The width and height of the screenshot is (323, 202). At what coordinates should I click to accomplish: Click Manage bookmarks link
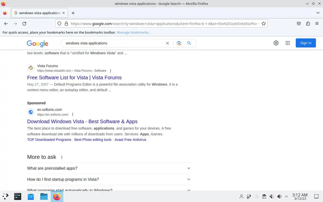[x=134, y=32]
